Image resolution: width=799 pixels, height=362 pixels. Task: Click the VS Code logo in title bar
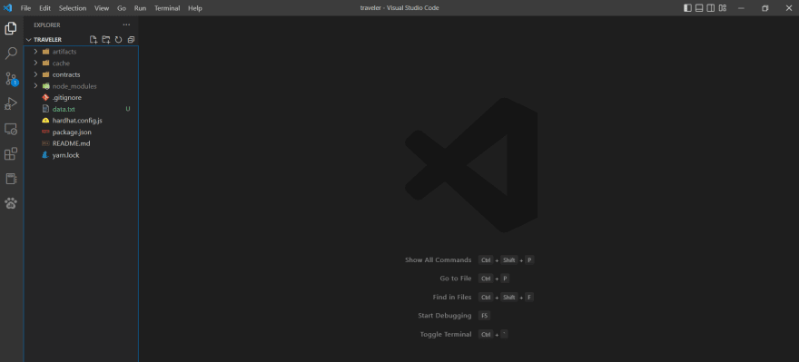pyautogui.click(x=7, y=7)
